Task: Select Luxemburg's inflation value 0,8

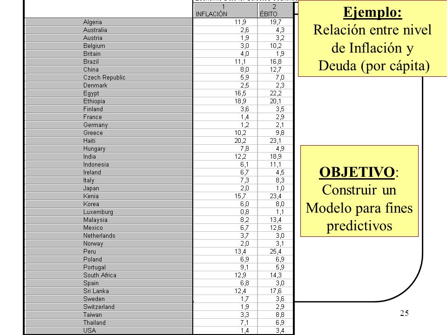Action: (244, 212)
